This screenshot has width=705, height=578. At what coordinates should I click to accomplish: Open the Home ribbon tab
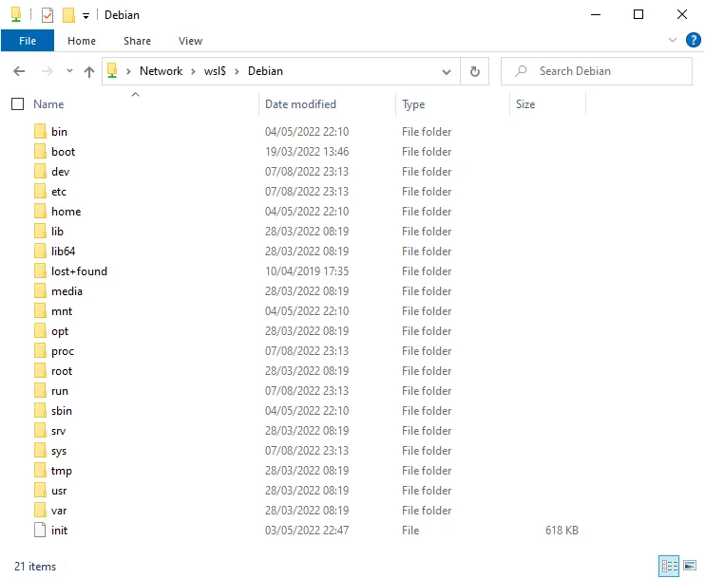pyautogui.click(x=82, y=41)
